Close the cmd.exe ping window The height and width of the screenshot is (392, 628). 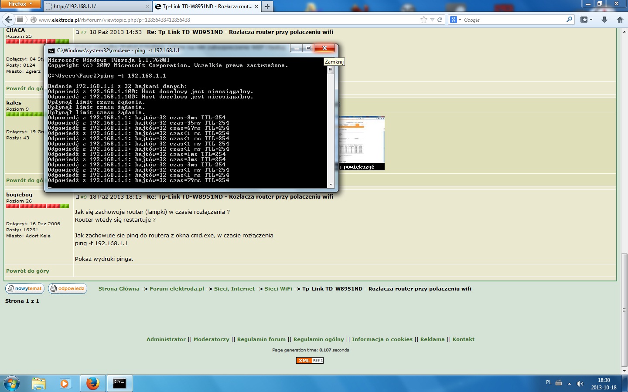(324, 48)
